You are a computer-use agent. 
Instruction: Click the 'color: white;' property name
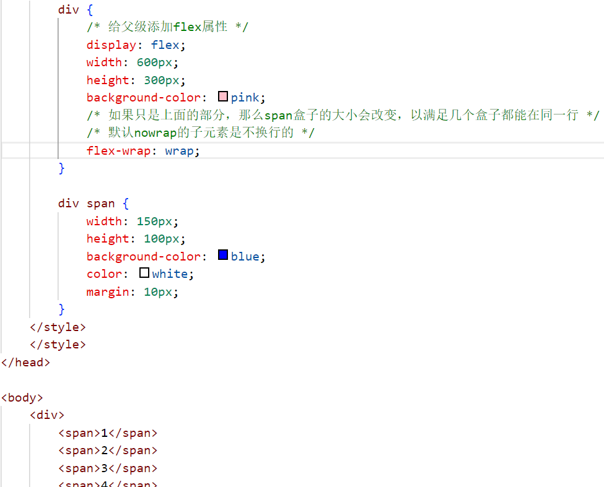point(103,274)
